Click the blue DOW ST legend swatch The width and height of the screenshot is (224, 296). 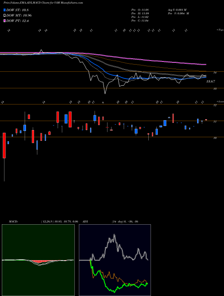(x=4, y=10)
